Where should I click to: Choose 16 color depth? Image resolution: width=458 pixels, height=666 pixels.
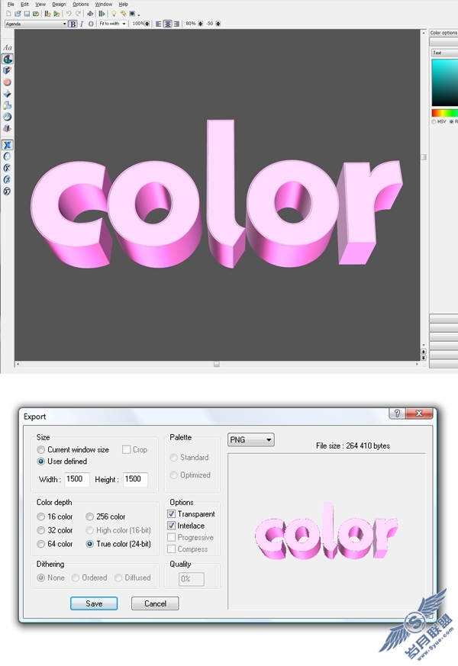tap(40, 516)
